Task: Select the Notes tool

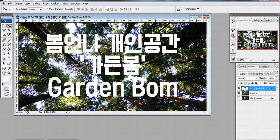Action: point(4,69)
